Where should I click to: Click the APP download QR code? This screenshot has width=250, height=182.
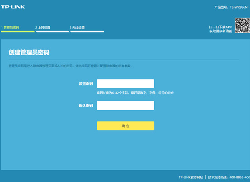pyautogui.click(x=242, y=25)
